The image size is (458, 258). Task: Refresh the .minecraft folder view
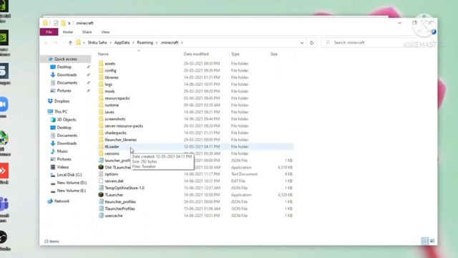(x=312, y=43)
